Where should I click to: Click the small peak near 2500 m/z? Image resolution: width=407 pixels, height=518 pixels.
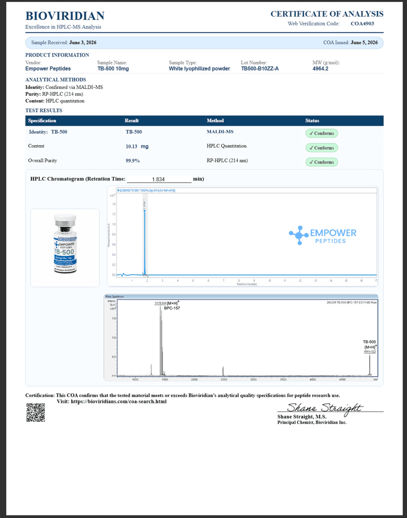(223, 371)
